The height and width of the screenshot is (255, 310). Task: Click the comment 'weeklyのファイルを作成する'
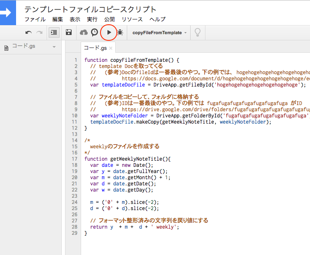click(x=125, y=146)
